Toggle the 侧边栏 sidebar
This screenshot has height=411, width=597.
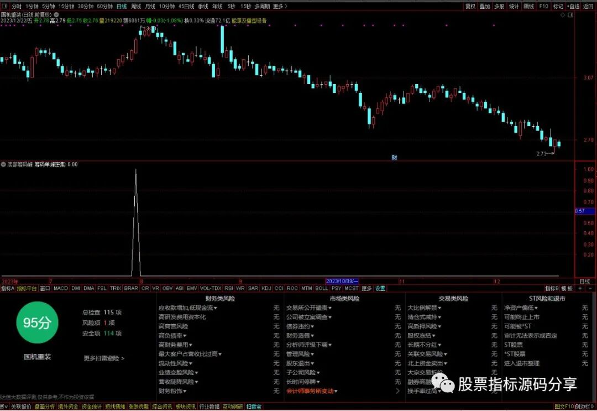point(584,407)
